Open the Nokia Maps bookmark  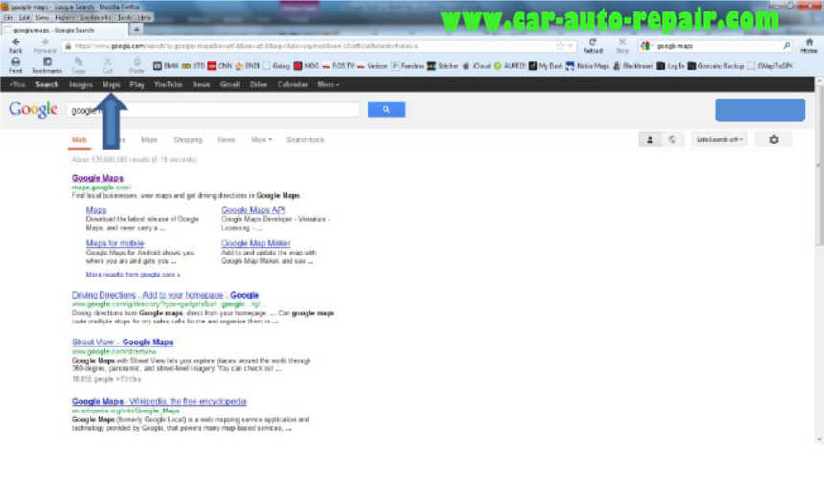tap(587, 66)
